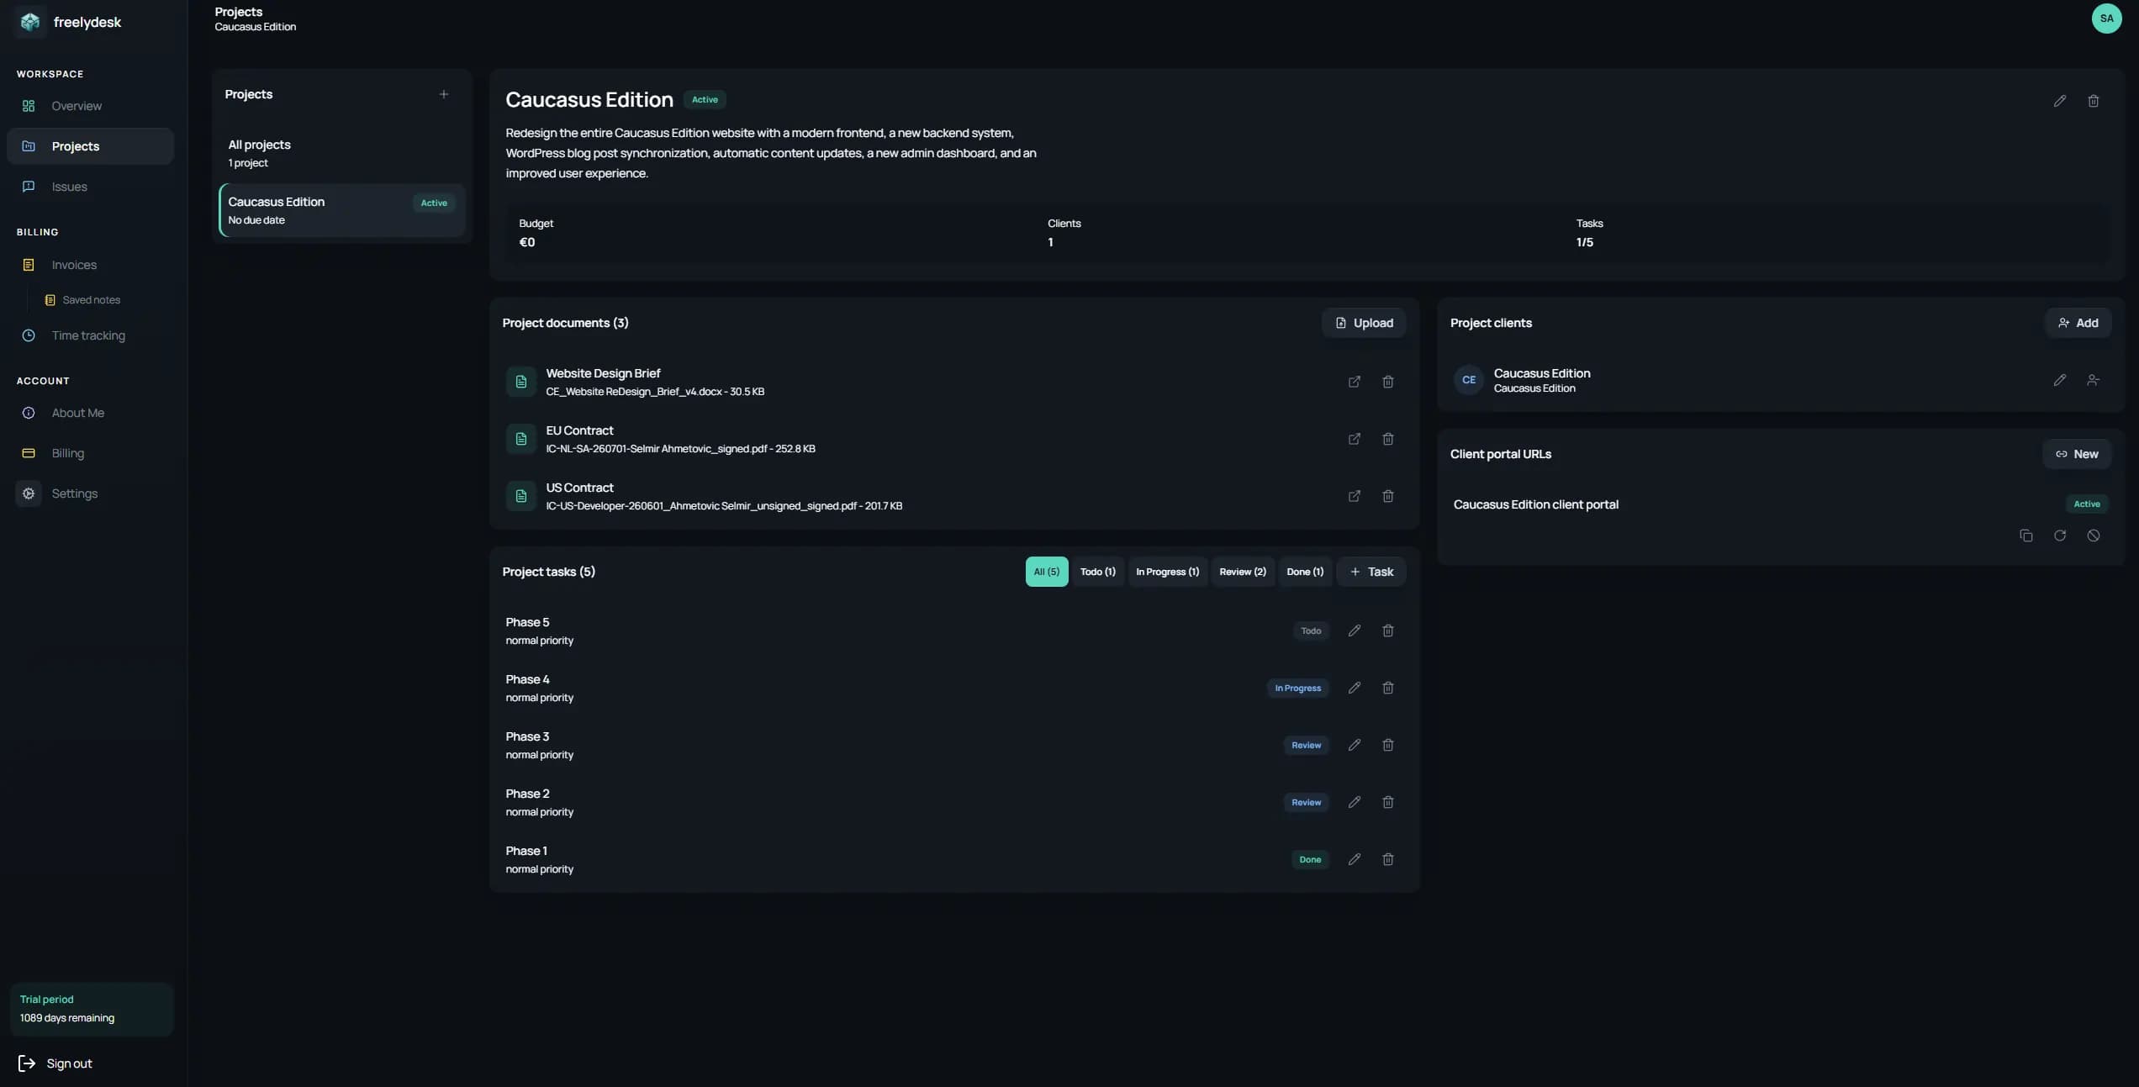Delete the Phase 3 task

(x=1388, y=745)
